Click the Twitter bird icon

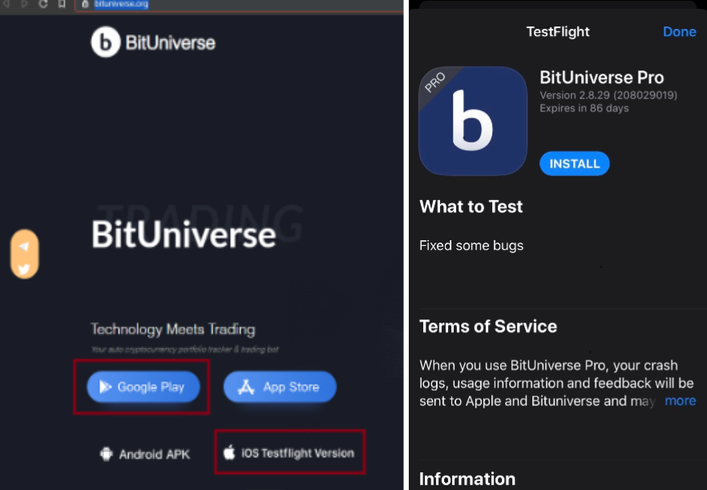[x=24, y=269]
